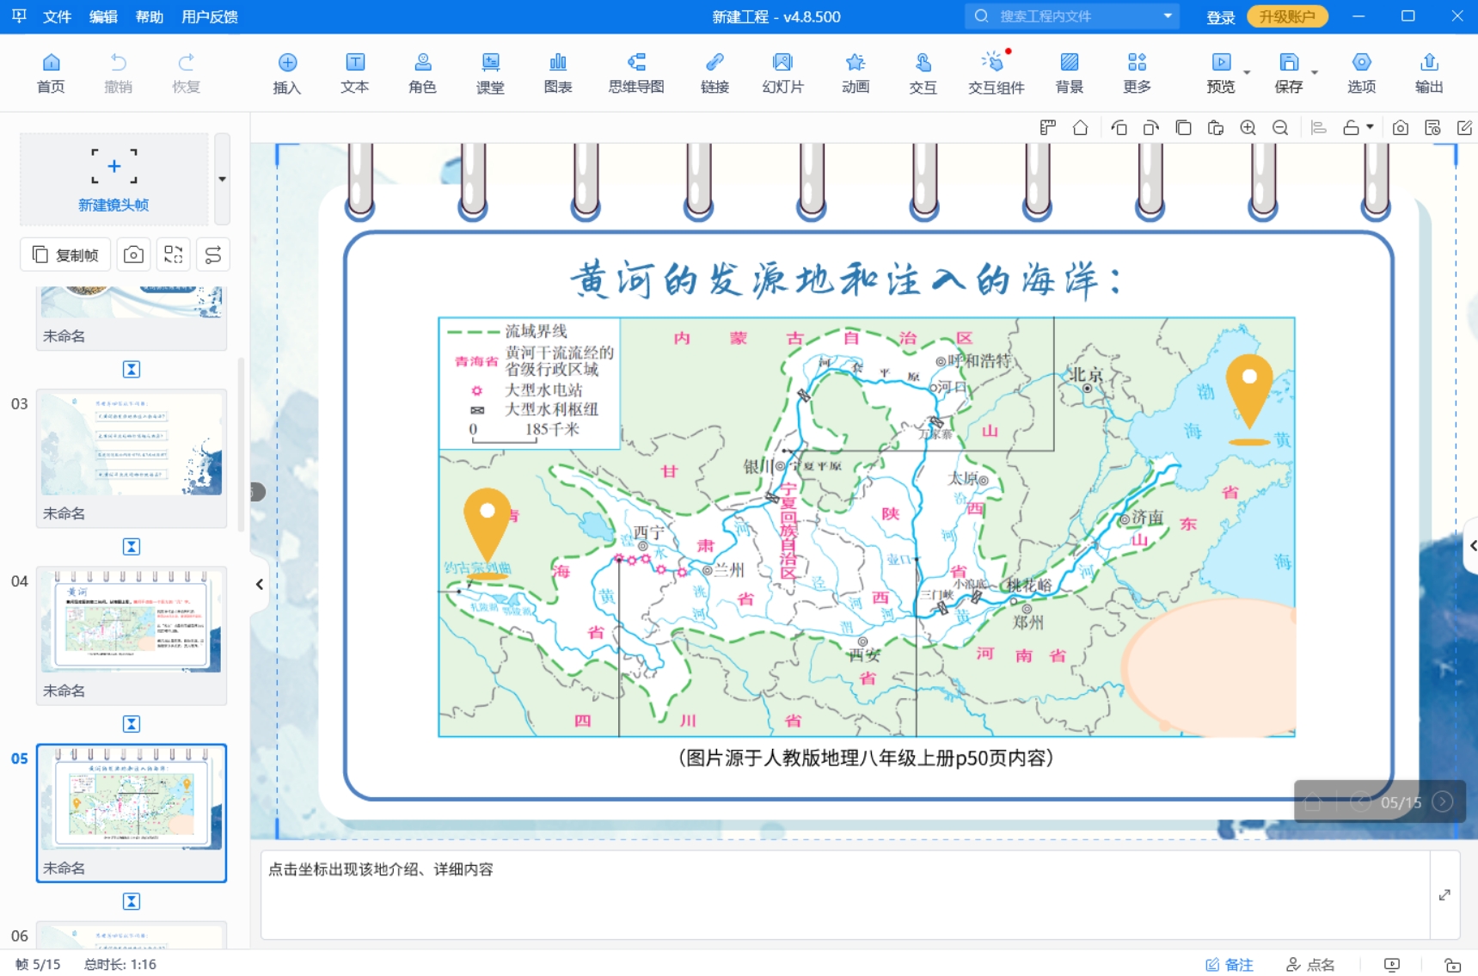Expand the notes text area
The width and height of the screenshot is (1478, 976).
coord(1444,894)
